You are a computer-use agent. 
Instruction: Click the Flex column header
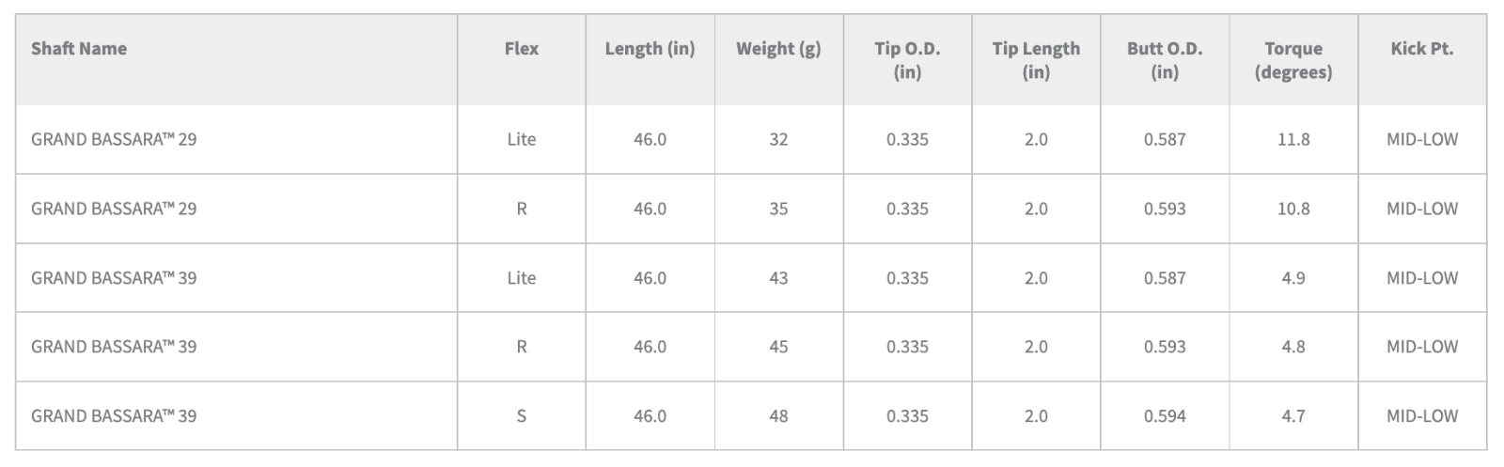pos(522,49)
